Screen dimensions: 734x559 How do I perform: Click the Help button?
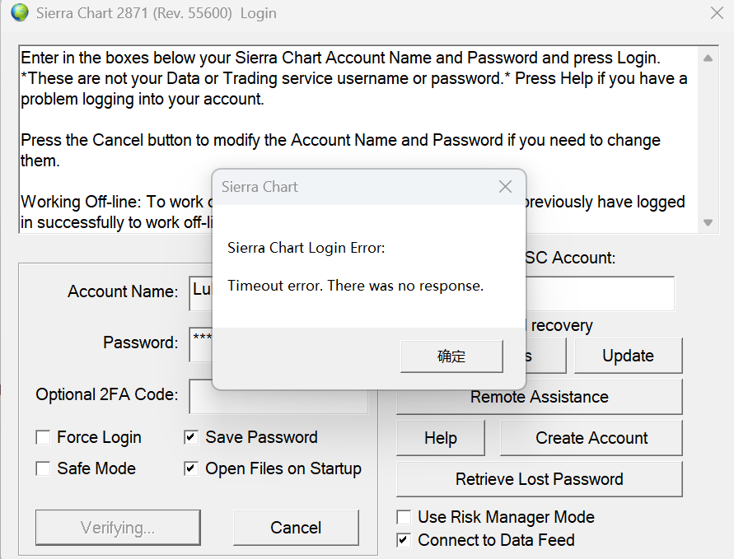(440, 438)
